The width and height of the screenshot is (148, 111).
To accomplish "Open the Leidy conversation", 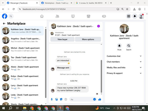I will (22, 96).
